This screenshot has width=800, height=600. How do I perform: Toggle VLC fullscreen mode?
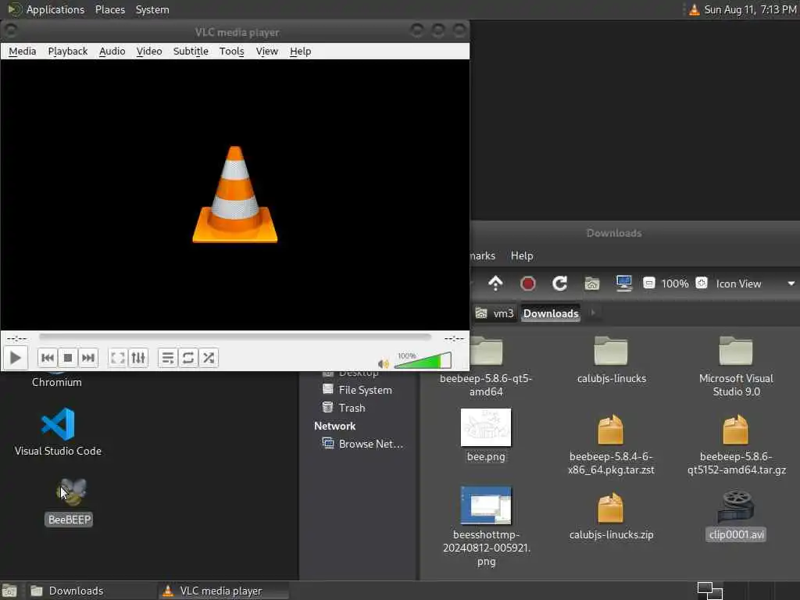pos(118,358)
